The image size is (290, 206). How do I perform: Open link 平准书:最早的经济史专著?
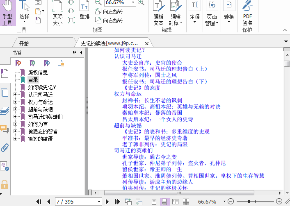pyautogui.click(x=155, y=138)
